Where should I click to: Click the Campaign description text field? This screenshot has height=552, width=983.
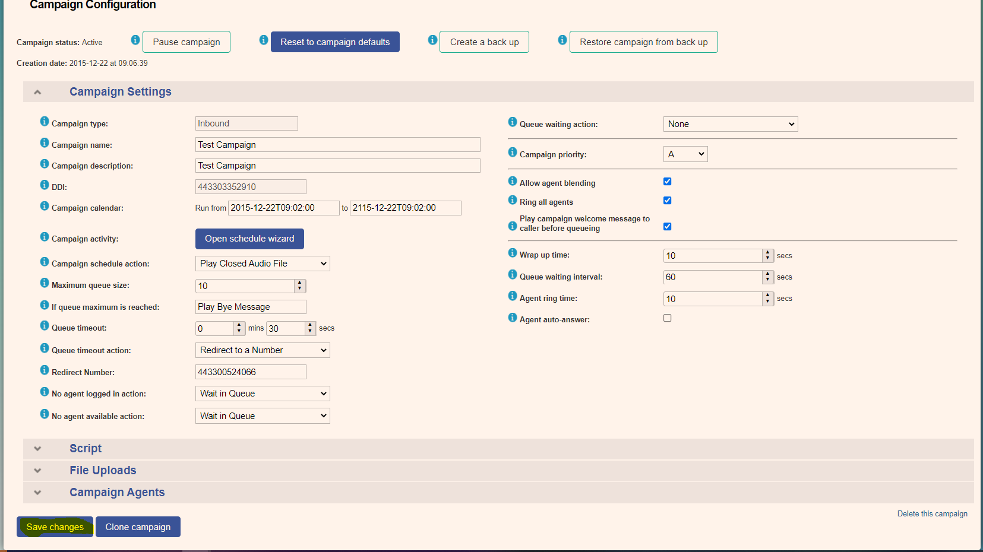[338, 166]
